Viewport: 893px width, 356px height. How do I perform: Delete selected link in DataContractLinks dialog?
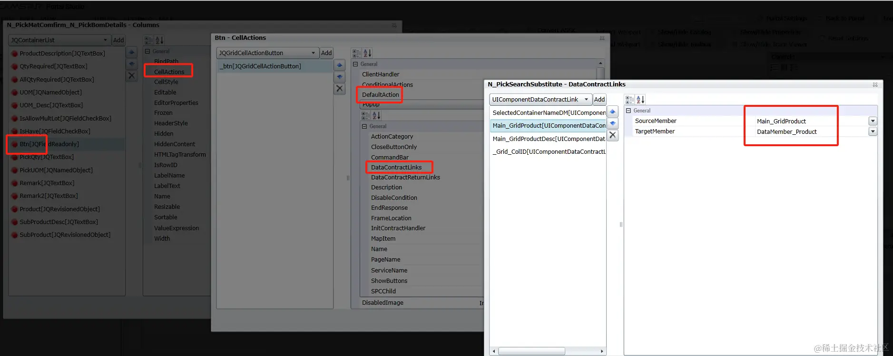613,135
